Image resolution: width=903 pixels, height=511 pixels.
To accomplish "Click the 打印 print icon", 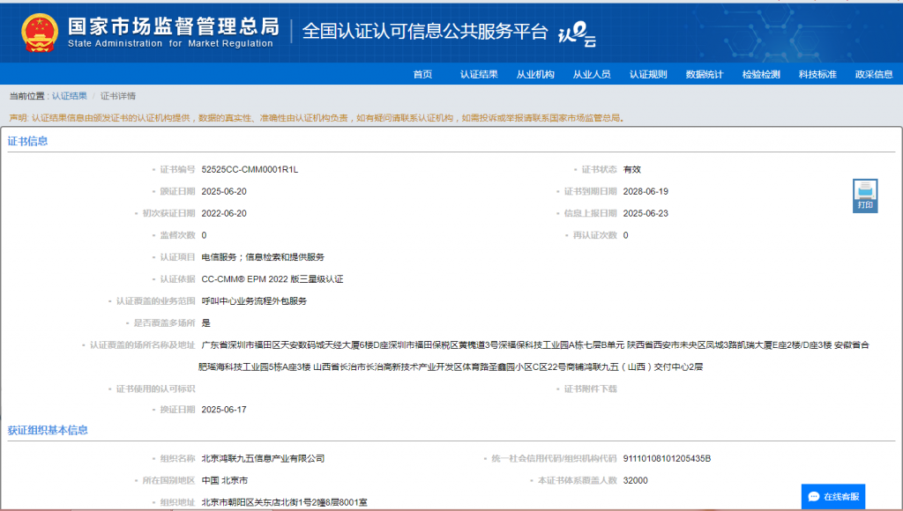I will [865, 194].
